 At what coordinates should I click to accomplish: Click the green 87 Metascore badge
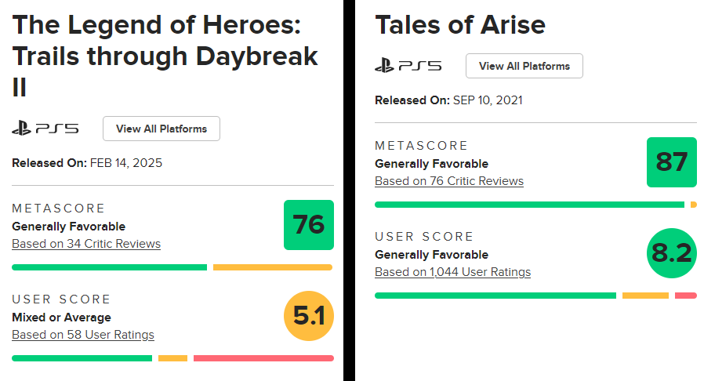coord(672,162)
